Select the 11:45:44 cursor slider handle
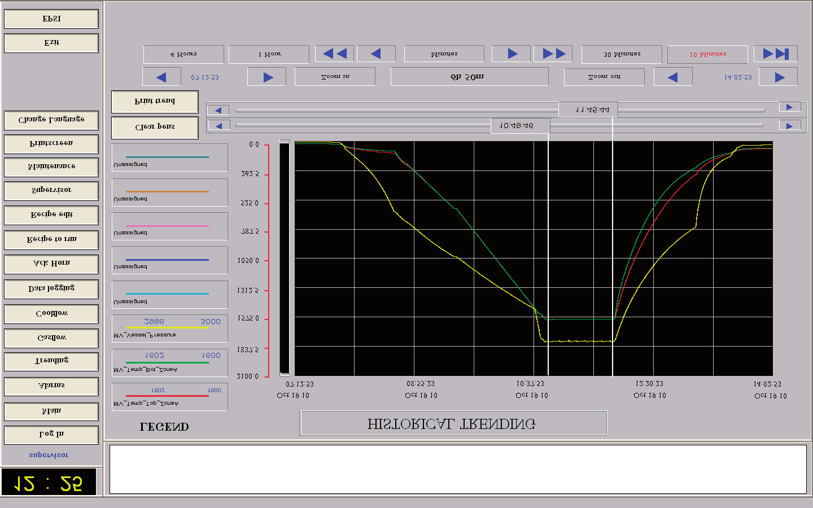The height and width of the screenshot is (508, 813). [588, 110]
